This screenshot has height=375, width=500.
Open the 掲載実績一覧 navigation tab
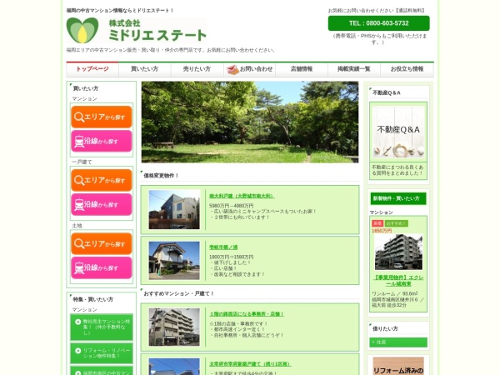tap(354, 69)
